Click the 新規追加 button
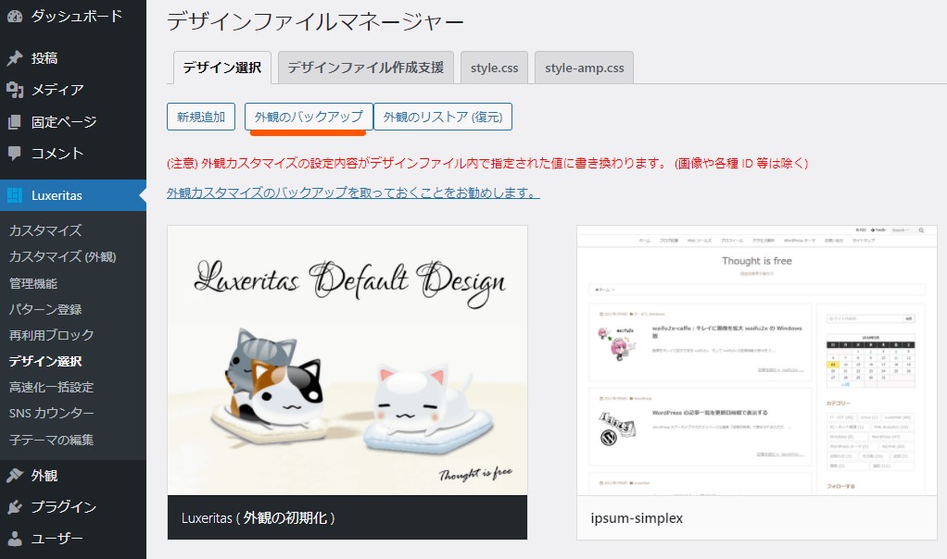This screenshot has height=559, width=947. (201, 117)
